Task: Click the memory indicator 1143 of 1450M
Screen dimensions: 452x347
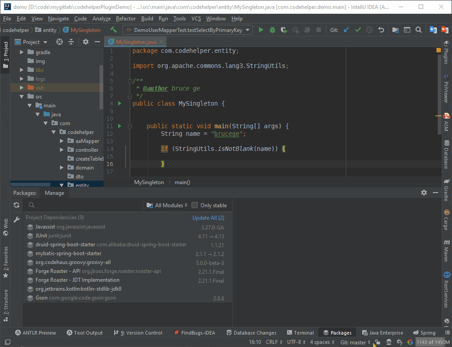Action: [433, 342]
